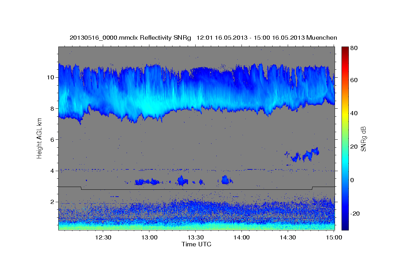This screenshot has height=276, width=414.
Task: Click the 'Time UTC' axis label
Action: point(196,244)
